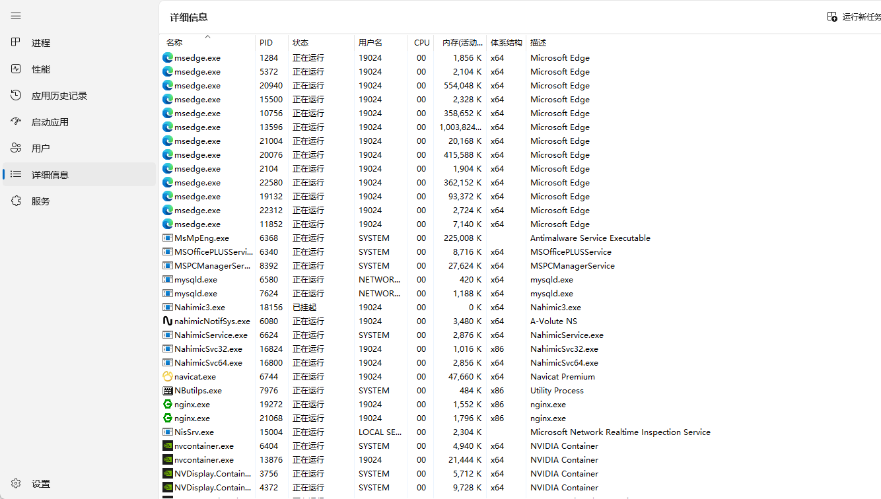Screen dimensions: 881x499
Task: Open the hamburger navigation menu
Action: 16,16
